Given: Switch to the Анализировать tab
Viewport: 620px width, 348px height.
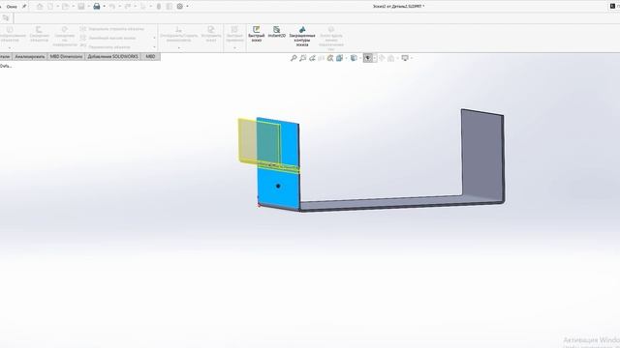Looking at the screenshot, I should tap(30, 56).
